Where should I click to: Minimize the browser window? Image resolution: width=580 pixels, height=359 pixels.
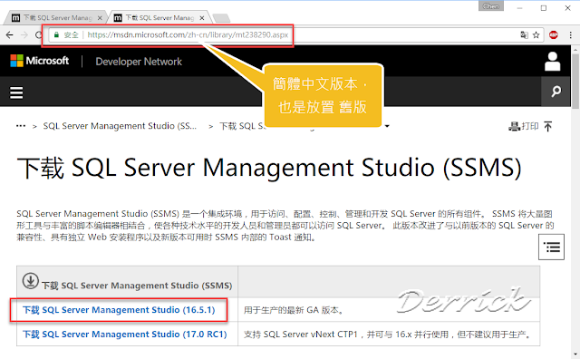pyautogui.click(x=519, y=8)
